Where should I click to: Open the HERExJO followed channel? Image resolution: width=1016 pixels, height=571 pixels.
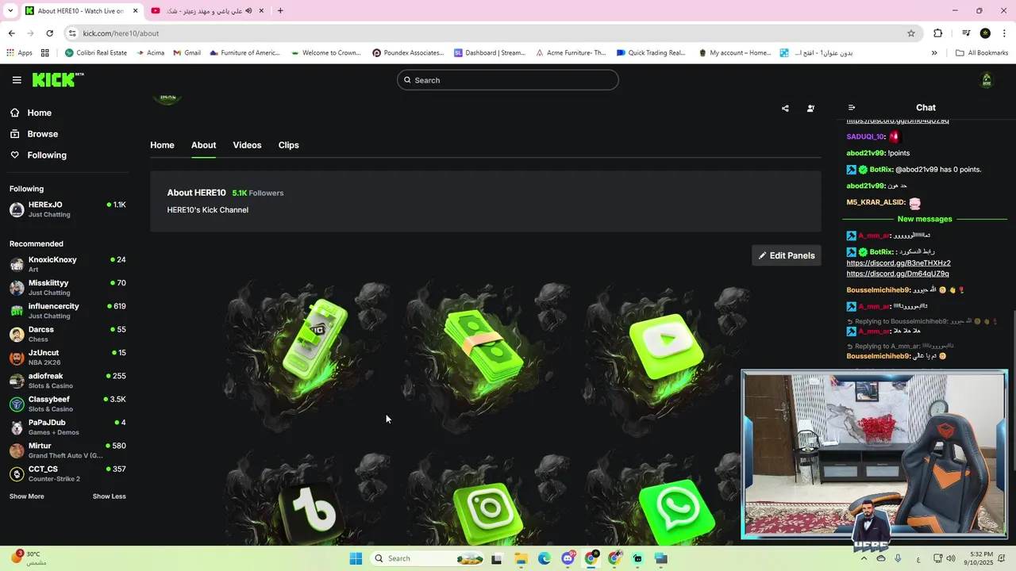[67, 209]
